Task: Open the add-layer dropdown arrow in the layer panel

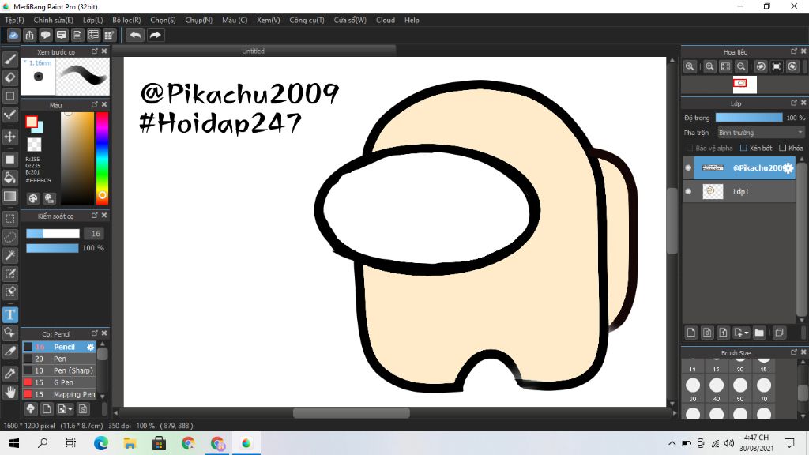Action: click(747, 333)
